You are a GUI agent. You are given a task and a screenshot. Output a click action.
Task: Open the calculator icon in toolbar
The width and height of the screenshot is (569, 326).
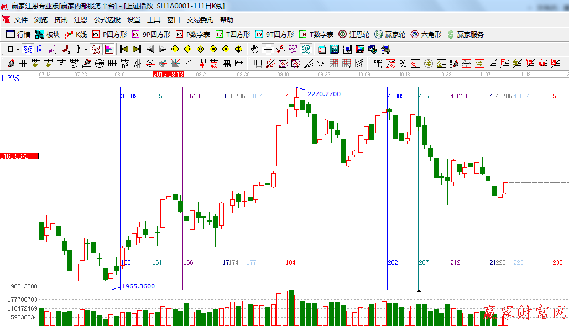coord(334,49)
